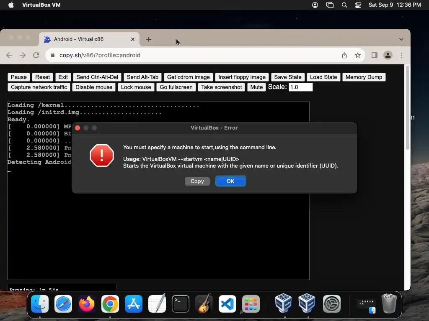The width and height of the screenshot is (429, 321).
Task: Open Control Center in menu bar
Action: [x=358, y=5]
